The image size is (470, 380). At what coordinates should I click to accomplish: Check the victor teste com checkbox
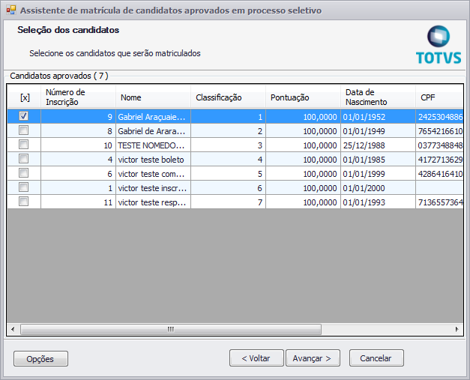click(x=24, y=173)
